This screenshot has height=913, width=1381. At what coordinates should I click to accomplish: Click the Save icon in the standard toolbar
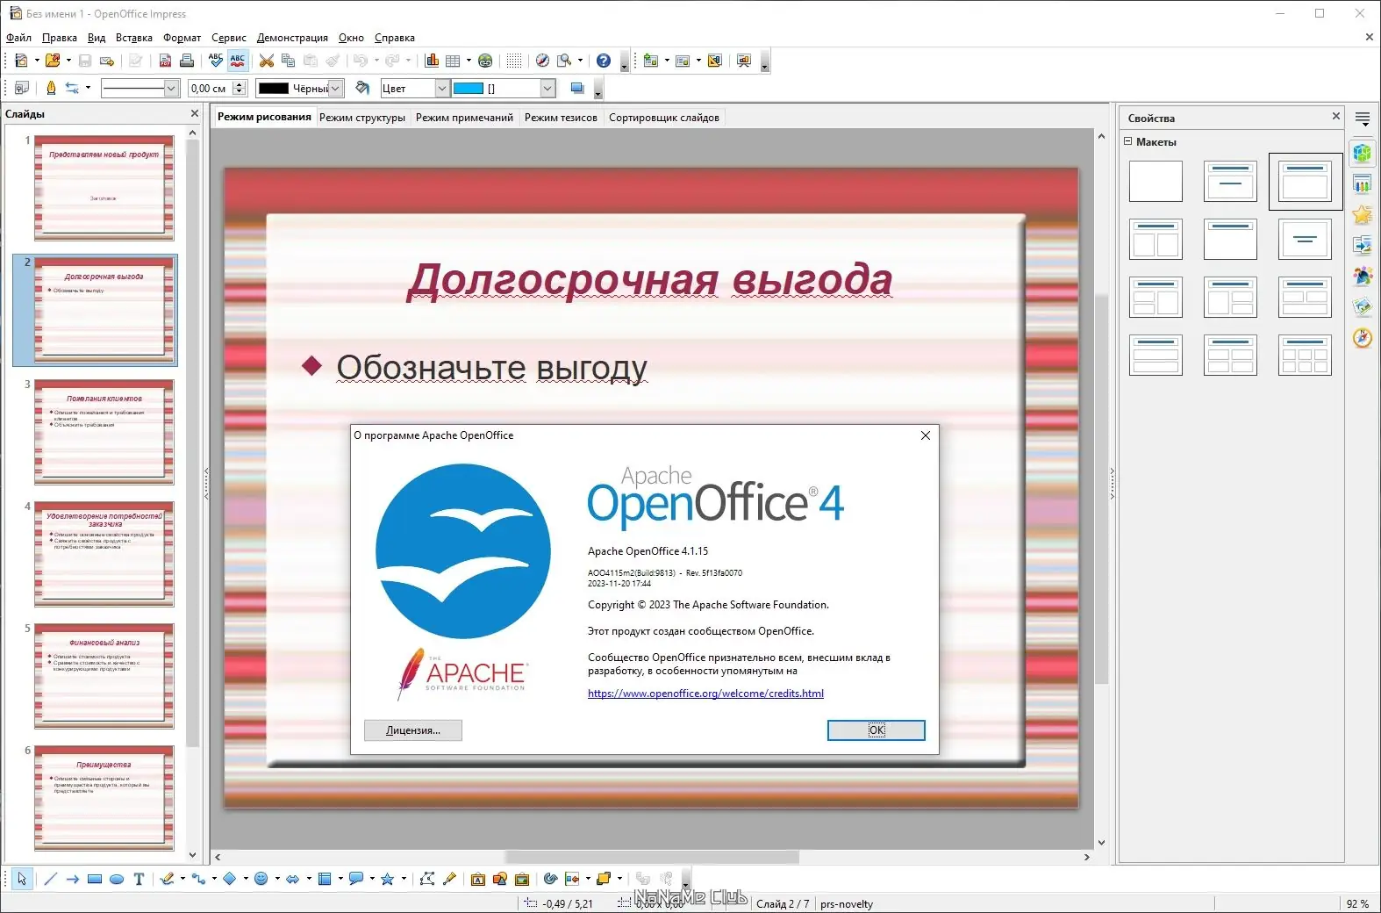pos(85,61)
